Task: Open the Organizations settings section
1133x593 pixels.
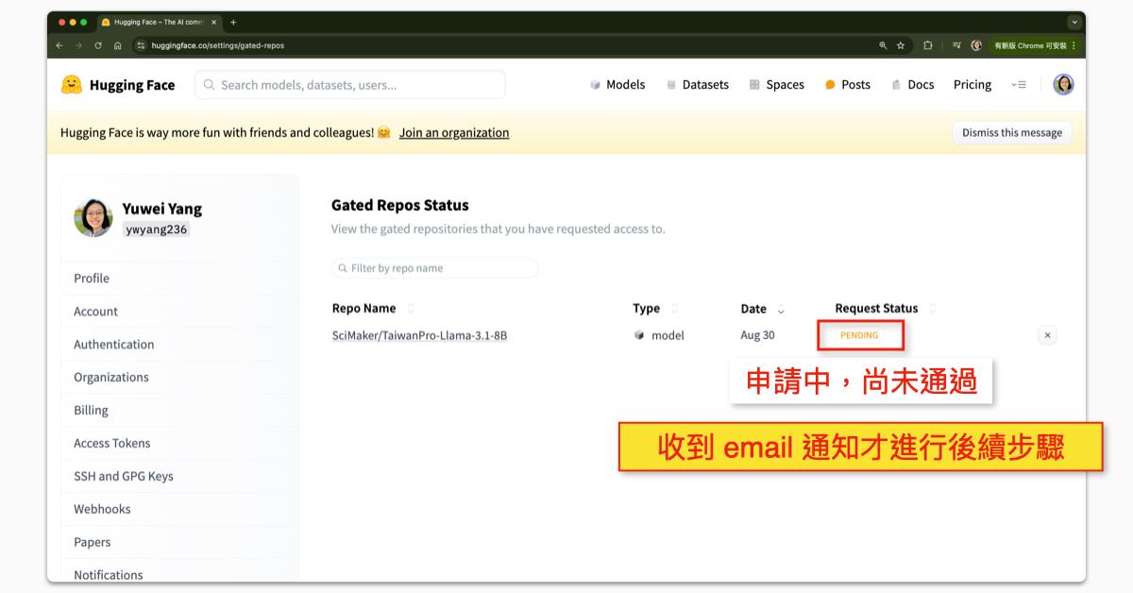Action: 111,378
